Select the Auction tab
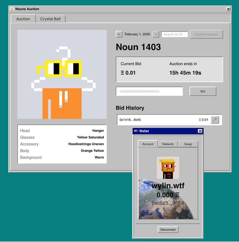This screenshot has width=239, height=242. 23,19
